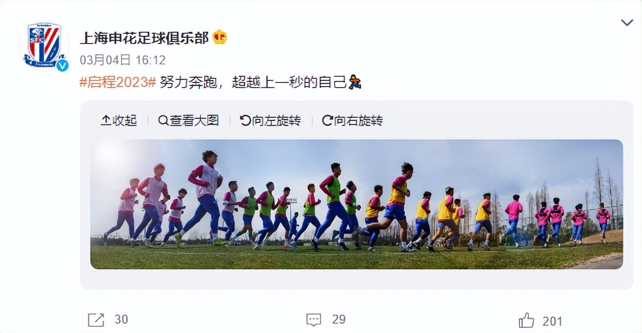642x333 pixels.
Task: Click the blue verified badge on avatar
Action: pyautogui.click(x=62, y=65)
